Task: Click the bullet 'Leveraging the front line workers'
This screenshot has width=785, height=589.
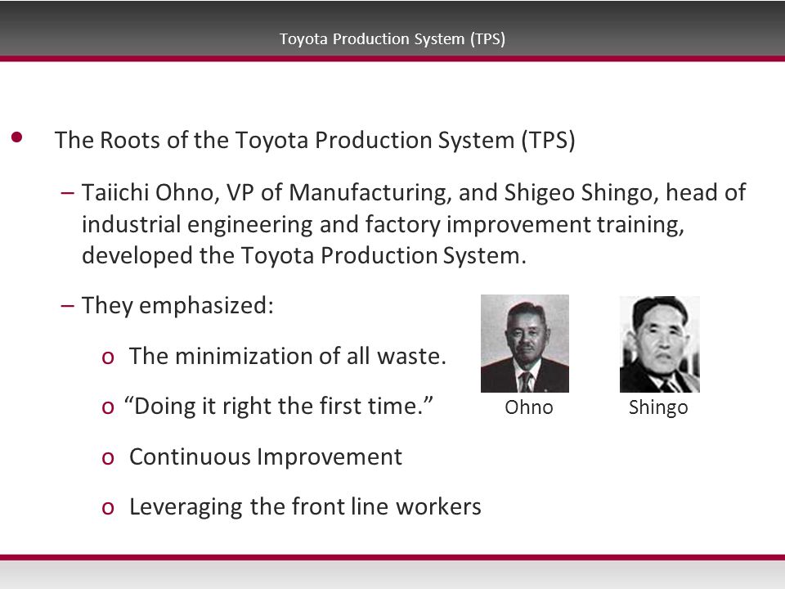Action: click(x=305, y=507)
